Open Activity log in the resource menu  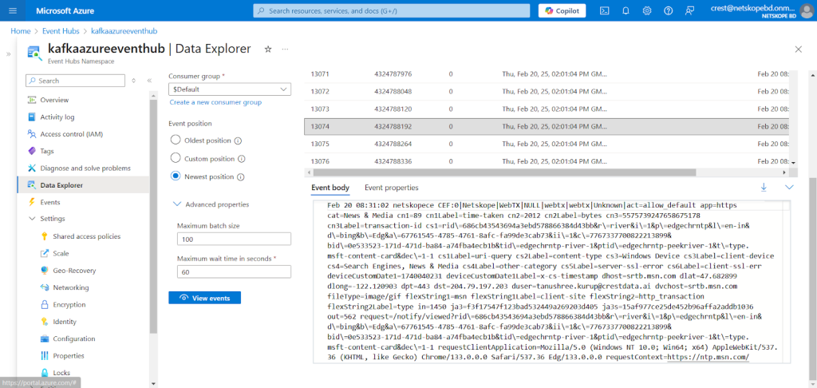click(x=57, y=117)
